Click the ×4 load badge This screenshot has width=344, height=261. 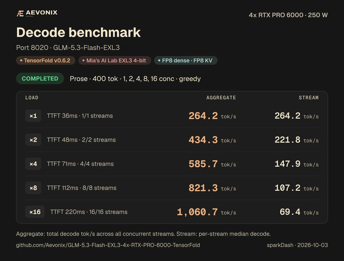(x=33, y=164)
